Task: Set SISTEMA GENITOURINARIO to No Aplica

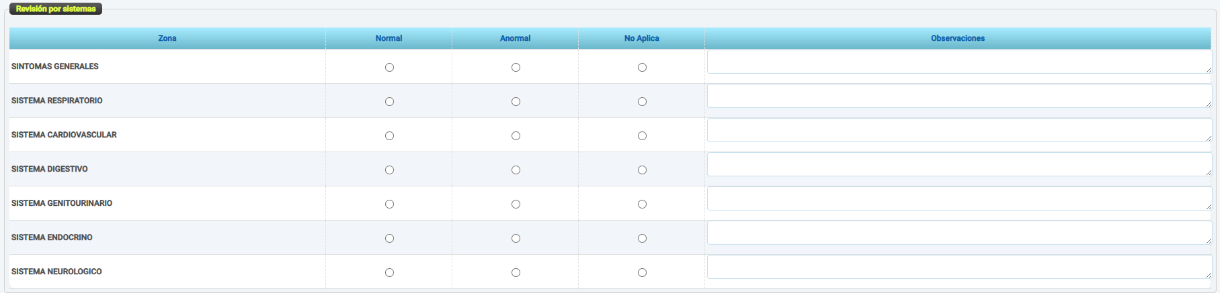Action: pyautogui.click(x=642, y=204)
